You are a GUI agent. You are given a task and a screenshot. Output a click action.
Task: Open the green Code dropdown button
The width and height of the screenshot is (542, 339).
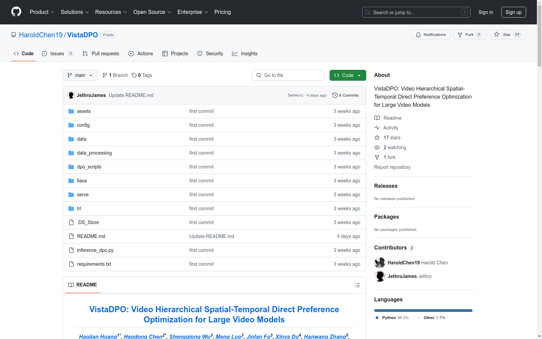[348, 75]
